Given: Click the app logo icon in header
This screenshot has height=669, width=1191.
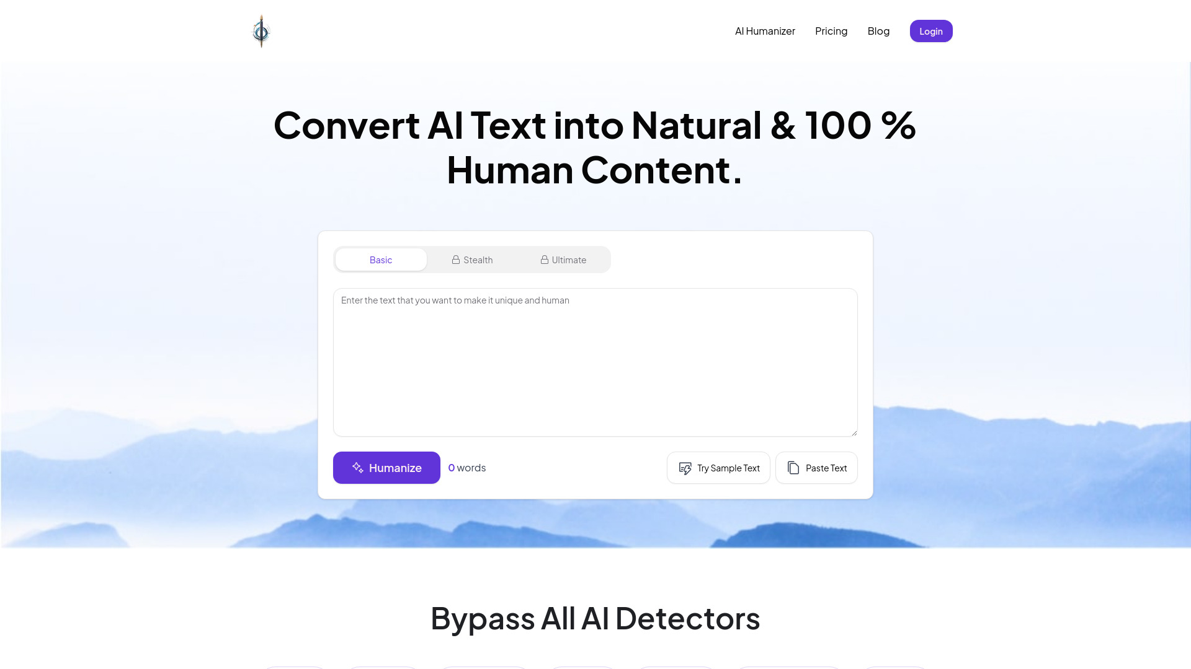Looking at the screenshot, I should click(x=261, y=30).
